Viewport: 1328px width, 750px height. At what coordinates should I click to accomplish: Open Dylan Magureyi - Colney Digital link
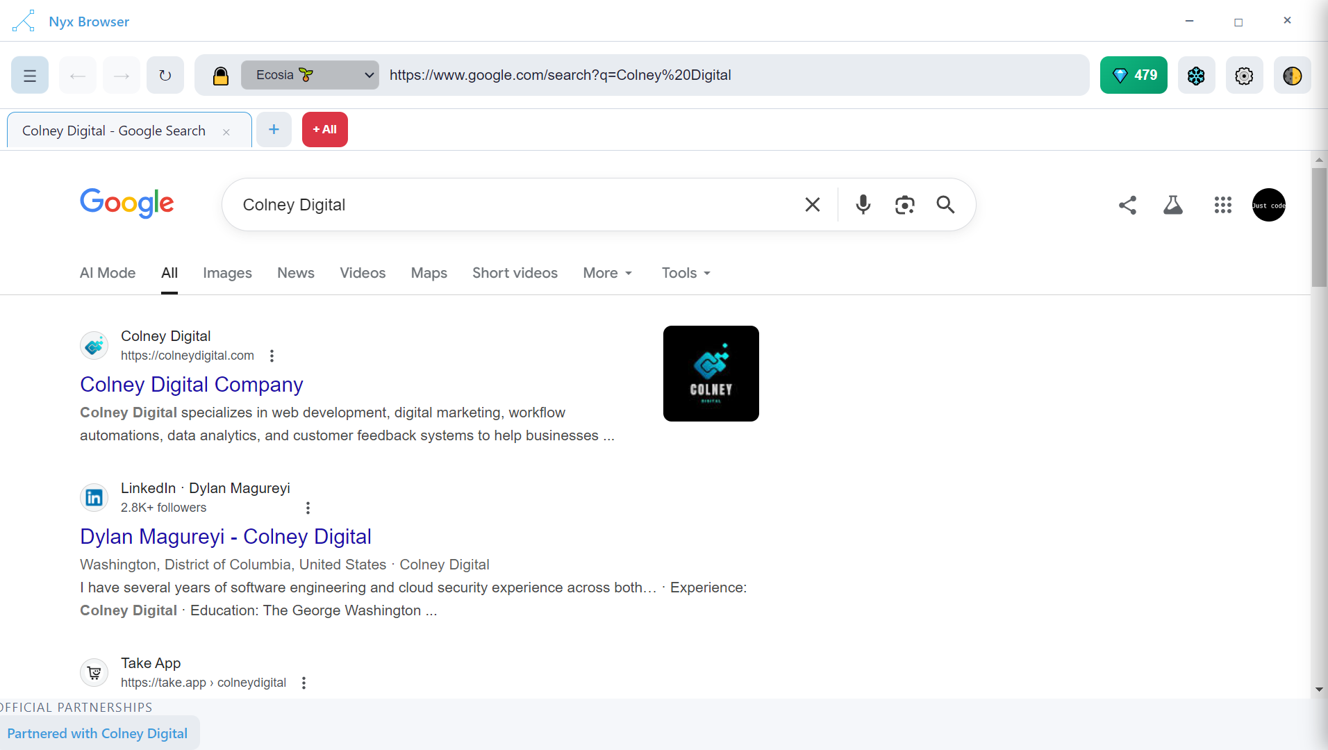[x=226, y=537]
